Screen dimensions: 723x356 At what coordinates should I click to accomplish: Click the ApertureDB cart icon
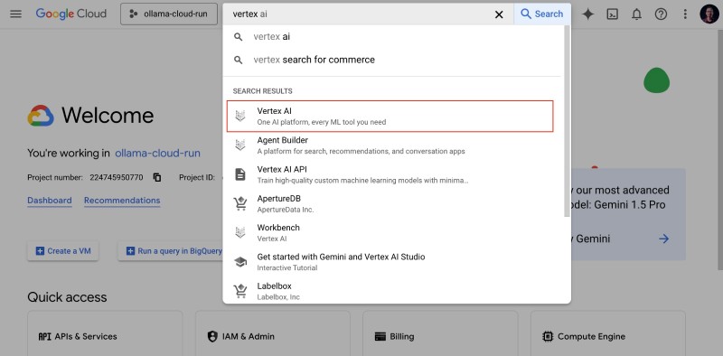click(240, 204)
